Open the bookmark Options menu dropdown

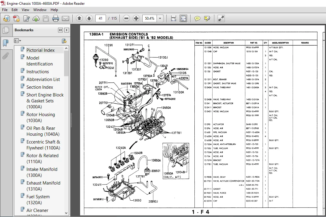click(18, 41)
